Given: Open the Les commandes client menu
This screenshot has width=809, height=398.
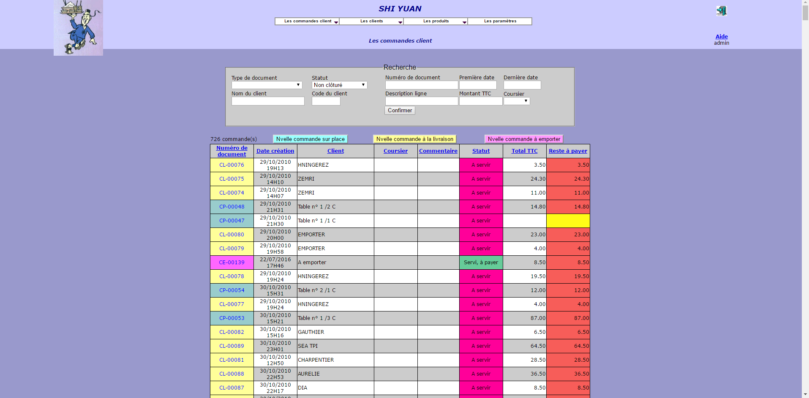Looking at the screenshot, I should (307, 21).
